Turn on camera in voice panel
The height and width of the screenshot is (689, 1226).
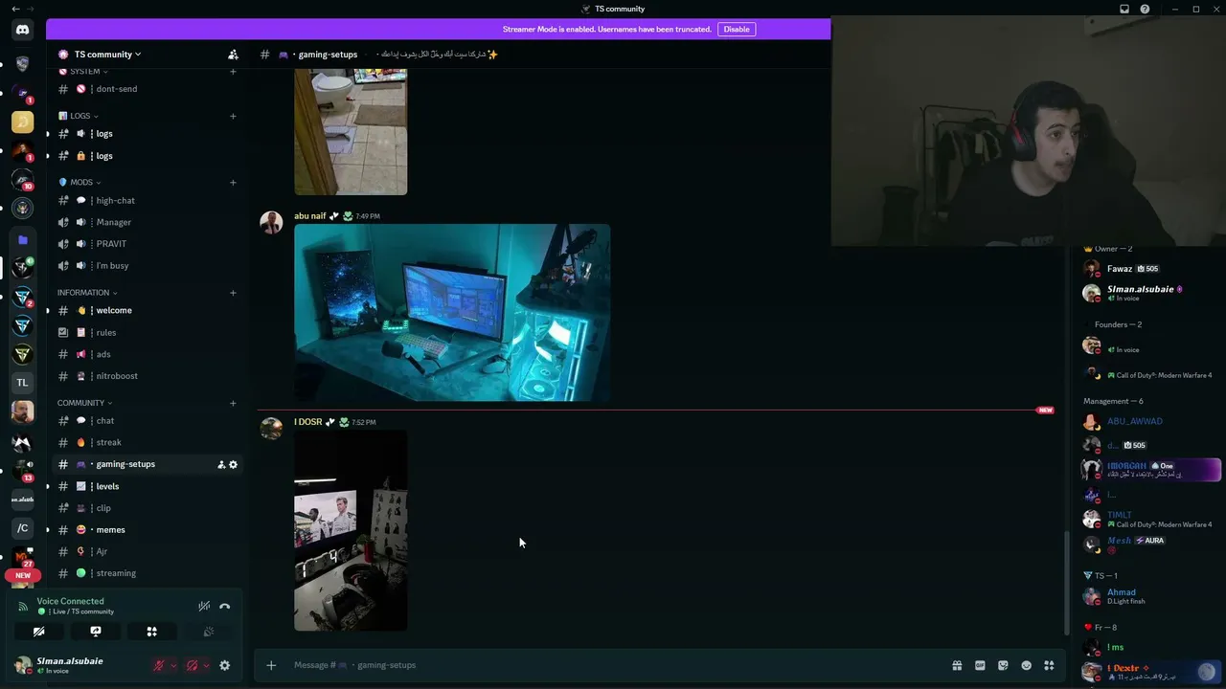[39, 632]
